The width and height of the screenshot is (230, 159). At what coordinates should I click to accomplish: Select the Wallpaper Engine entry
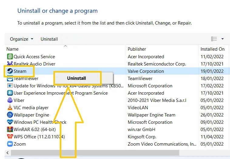click(31, 115)
